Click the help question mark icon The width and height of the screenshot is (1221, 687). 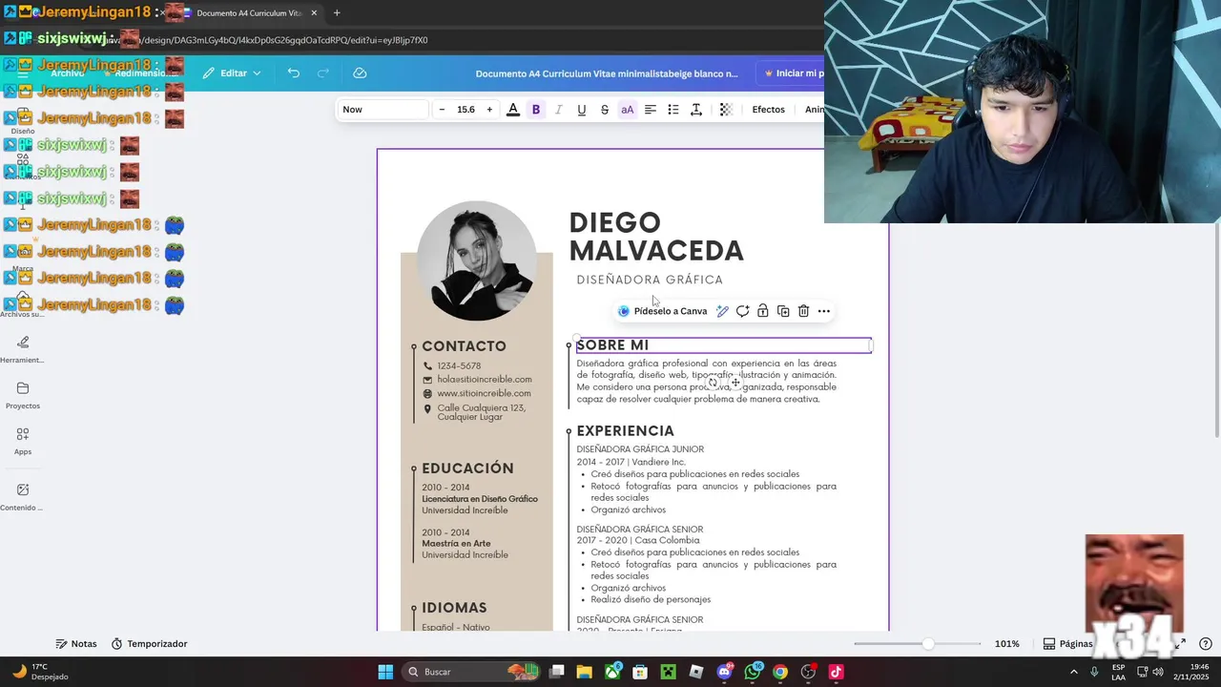pos(1206,644)
